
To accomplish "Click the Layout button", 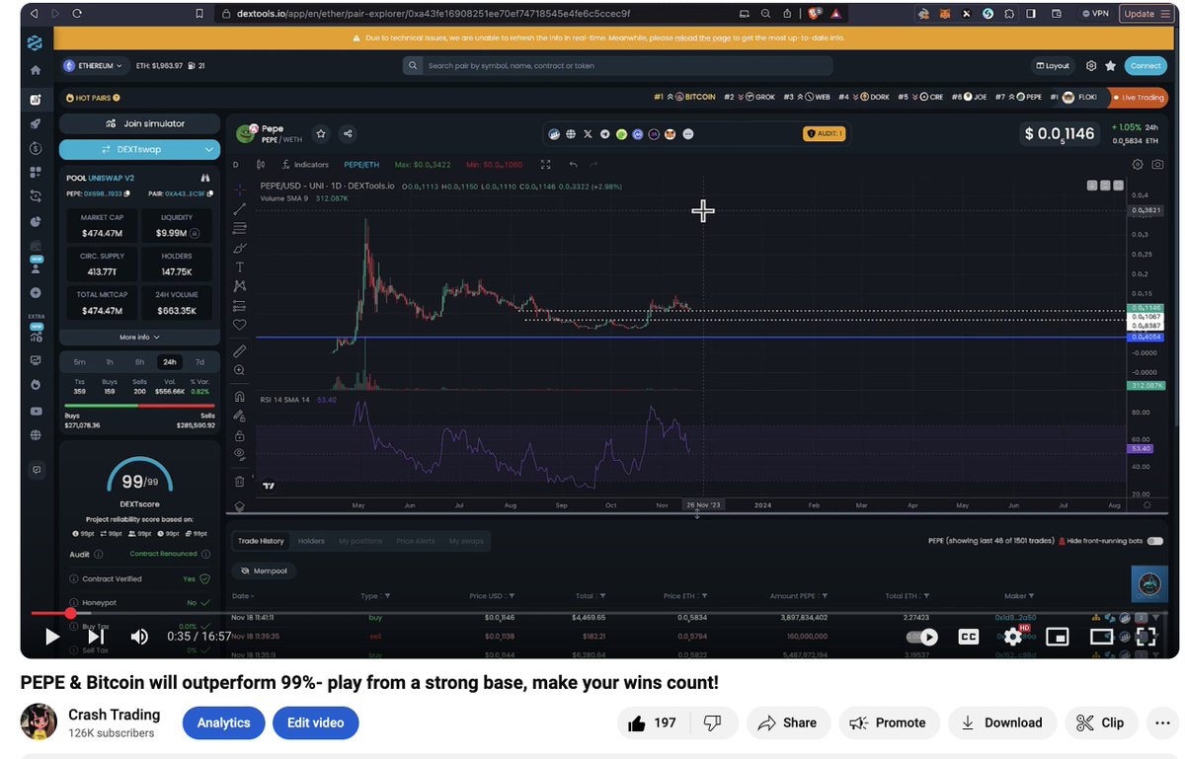I will pos(1052,66).
